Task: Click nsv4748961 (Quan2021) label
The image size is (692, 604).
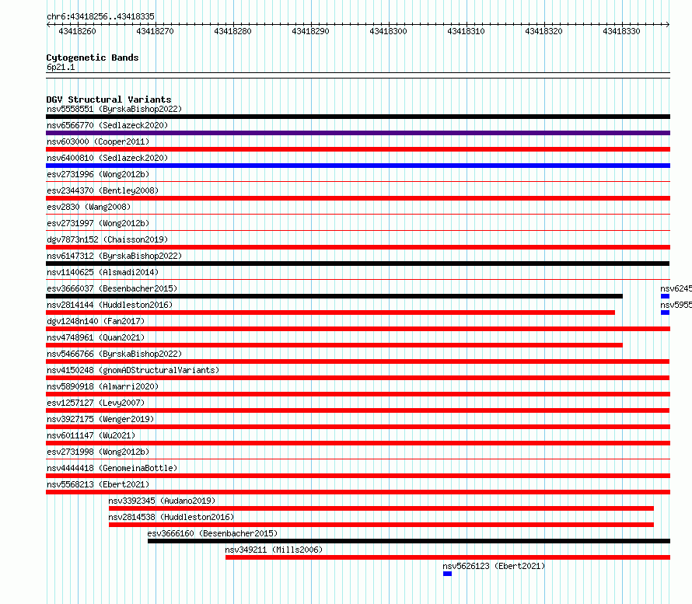Action: point(96,337)
